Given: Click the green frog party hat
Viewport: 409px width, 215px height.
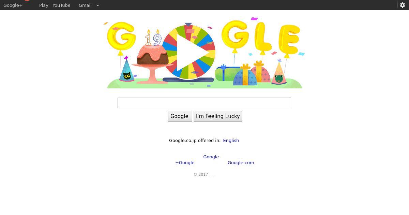Looking at the screenshot, I should [279, 72].
